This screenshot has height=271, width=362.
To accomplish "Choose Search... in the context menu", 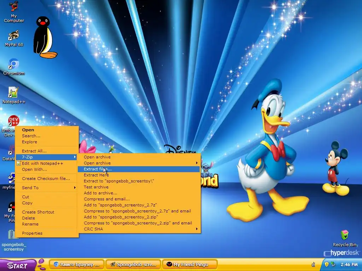I will tap(47, 136).
